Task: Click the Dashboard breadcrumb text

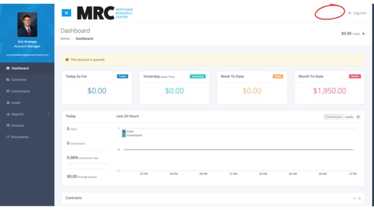Action: pos(84,39)
